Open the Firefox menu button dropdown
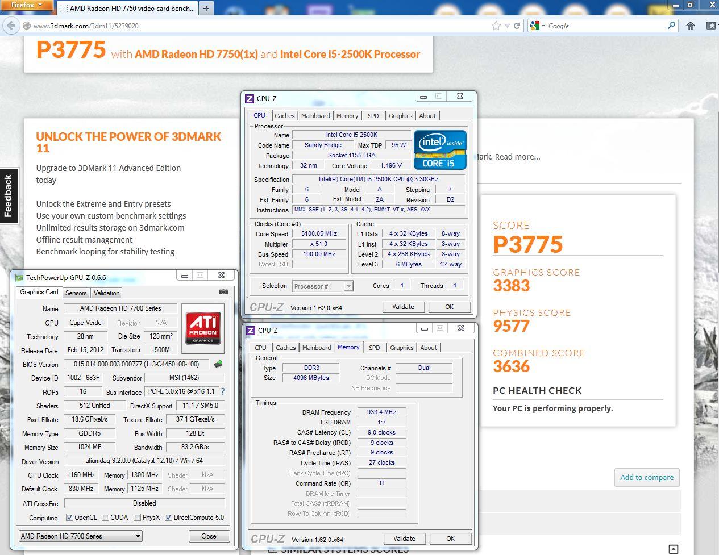Screen dimensions: 719x555 click(x=26, y=5)
